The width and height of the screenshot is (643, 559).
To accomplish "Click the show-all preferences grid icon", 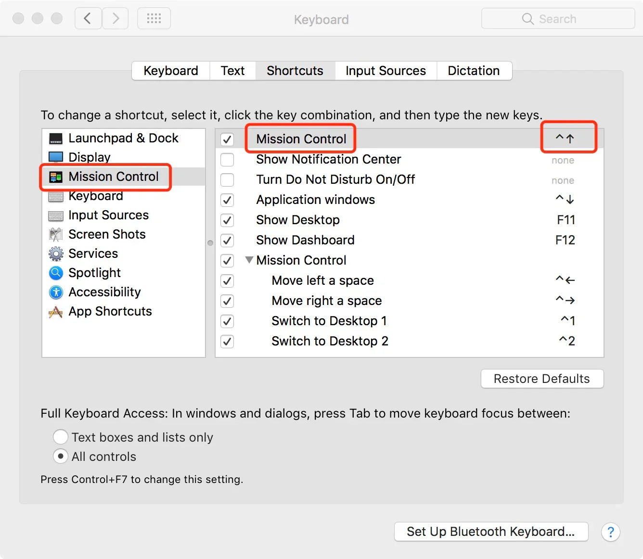I will pos(154,18).
